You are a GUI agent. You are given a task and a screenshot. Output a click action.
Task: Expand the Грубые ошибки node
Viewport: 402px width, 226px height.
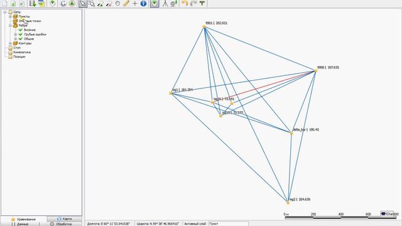[x=15, y=35]
